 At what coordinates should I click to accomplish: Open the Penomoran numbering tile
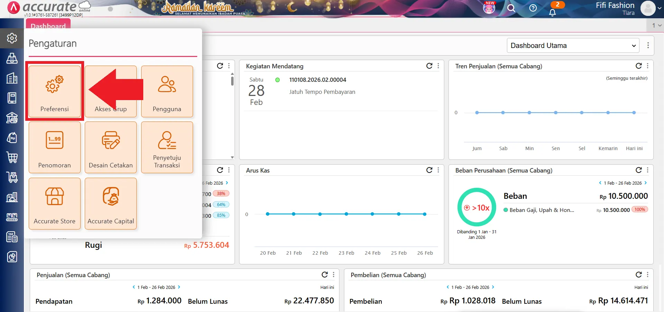[55, 147]
